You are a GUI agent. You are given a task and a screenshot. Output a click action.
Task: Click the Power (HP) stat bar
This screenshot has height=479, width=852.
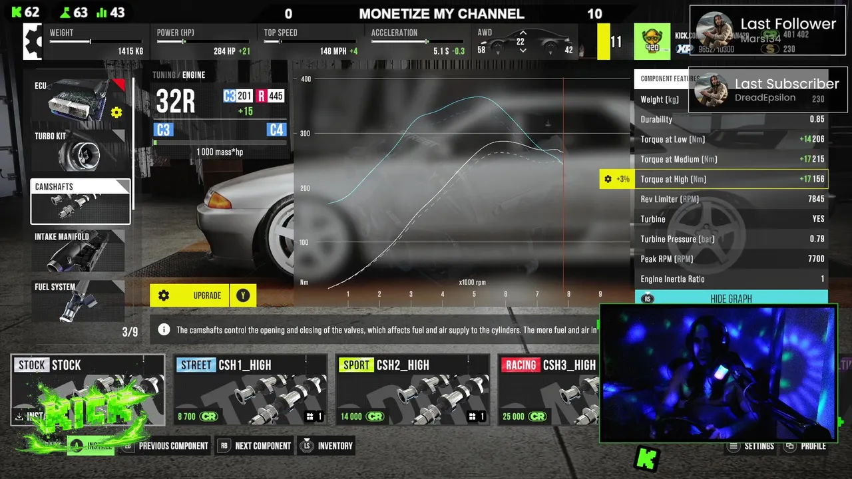point(204,41)
